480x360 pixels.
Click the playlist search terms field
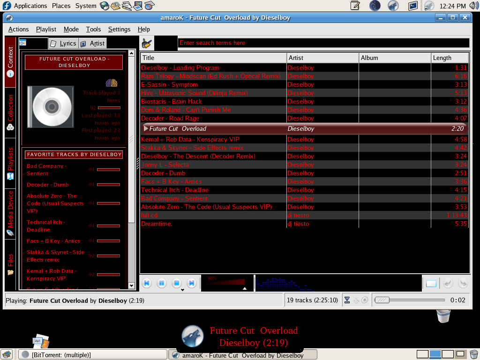323,43
